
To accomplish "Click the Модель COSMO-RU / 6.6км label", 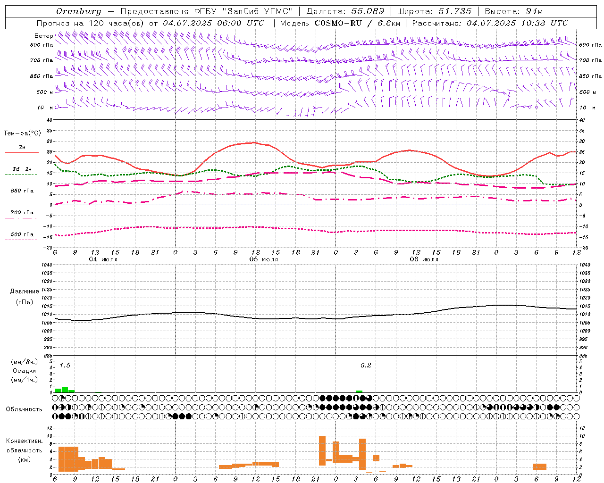I will (340, 23).
